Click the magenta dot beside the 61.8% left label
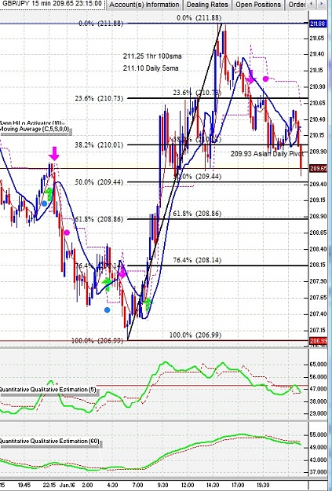Screen dimensions: 332x491 tap(67, 233)
